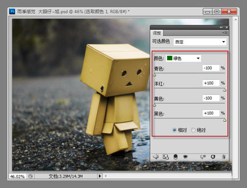Delete this adjustment layer trash icon
This screenshot has width=247, height=188.
click(x=223, y=157)
